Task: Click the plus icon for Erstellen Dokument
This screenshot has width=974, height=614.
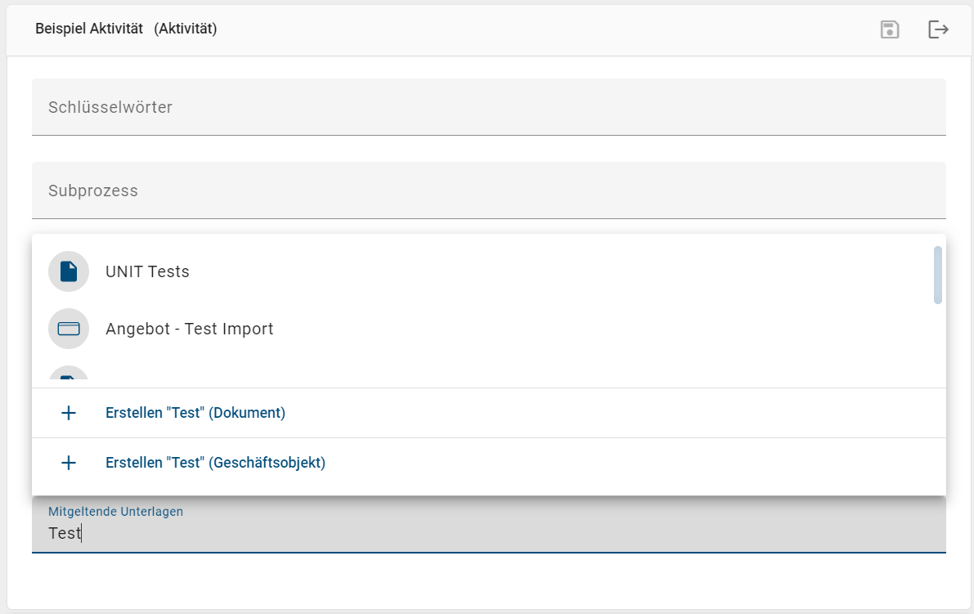Action: (x=69, y=413)
